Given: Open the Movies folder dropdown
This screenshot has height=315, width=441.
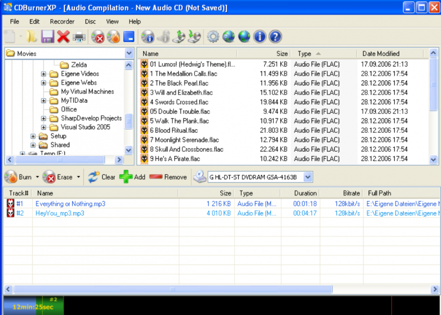Looking at the screenshot, I should [129, 53].
